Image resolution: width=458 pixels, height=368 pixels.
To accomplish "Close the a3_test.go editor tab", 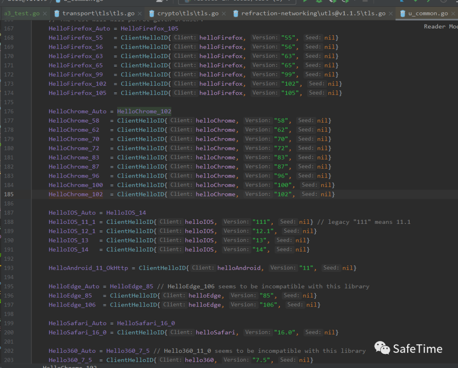I will 45,13.
